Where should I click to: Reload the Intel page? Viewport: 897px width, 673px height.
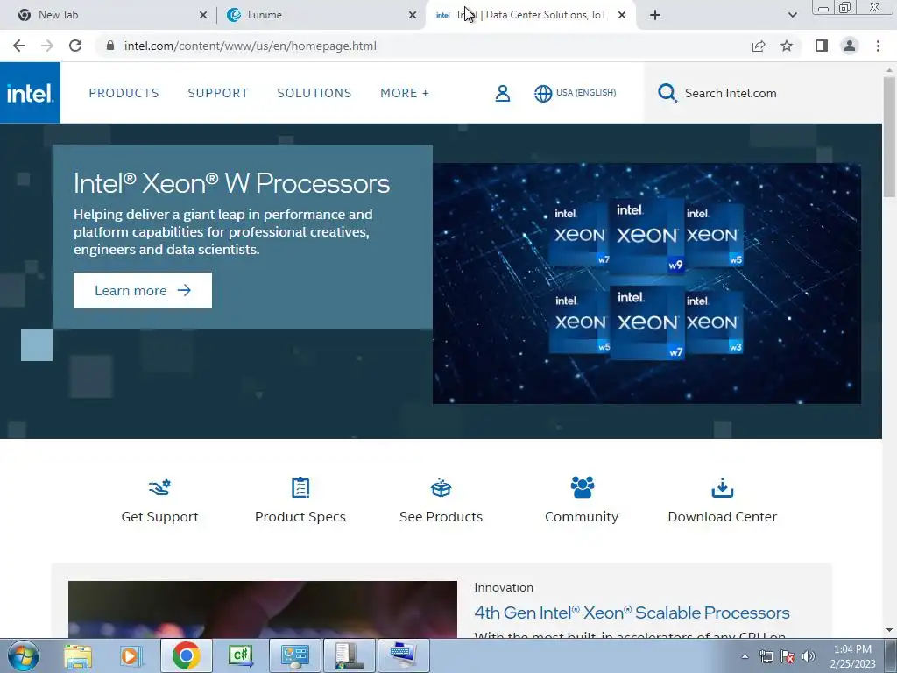click(x=75, y=46)
